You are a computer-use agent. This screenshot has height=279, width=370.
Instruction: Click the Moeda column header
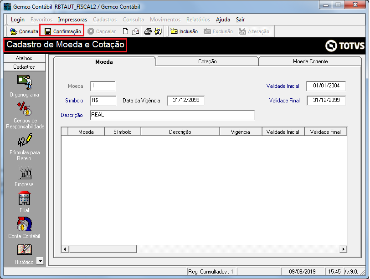point(86,132)
